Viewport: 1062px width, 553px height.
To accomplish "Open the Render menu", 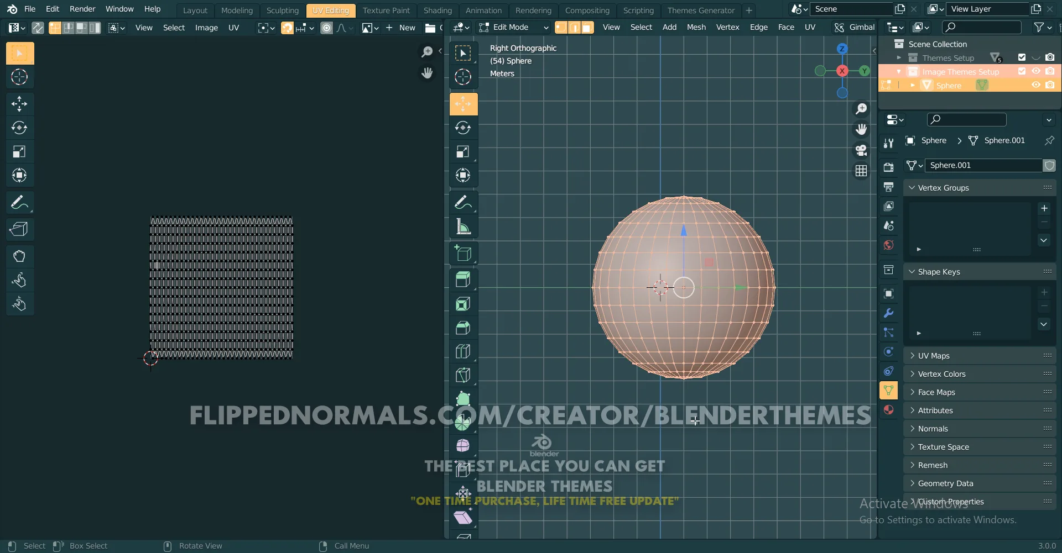I will point(82,9).
